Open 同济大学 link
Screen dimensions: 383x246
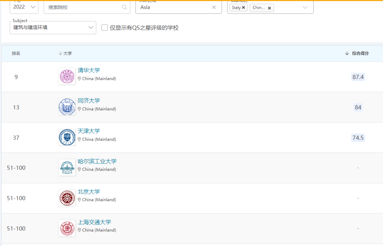(x=89, y=101)
